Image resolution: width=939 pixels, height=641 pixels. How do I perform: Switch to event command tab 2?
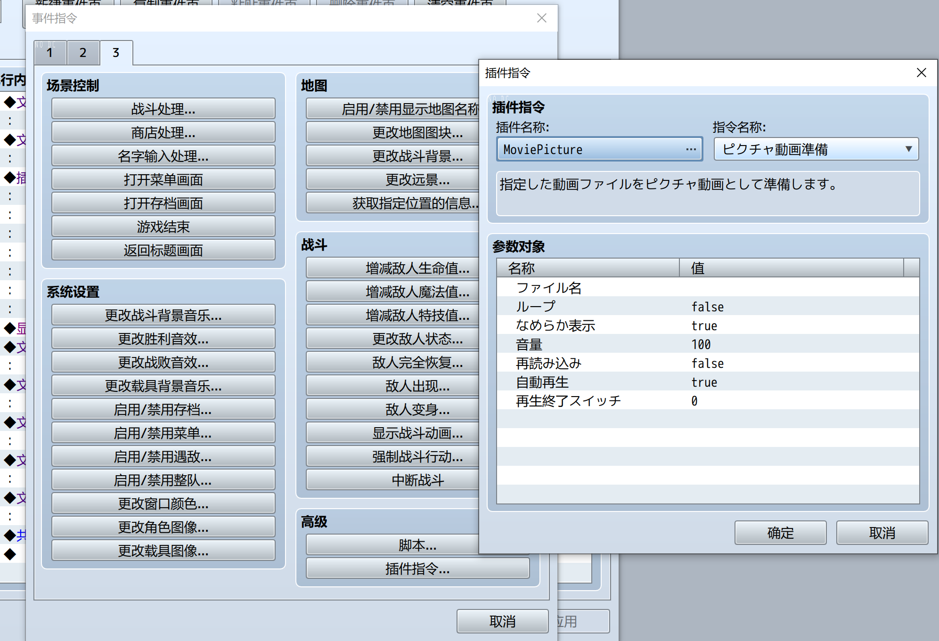point(83,53)
